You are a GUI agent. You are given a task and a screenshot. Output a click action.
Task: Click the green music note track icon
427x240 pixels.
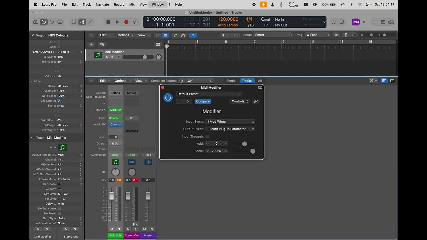(x=98, y=55)
